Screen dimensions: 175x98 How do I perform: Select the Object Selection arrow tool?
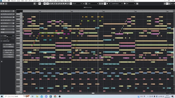click(47, 4)
